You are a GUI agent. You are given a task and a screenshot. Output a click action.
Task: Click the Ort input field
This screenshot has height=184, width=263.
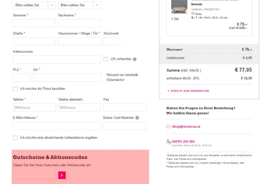point(67,78)
